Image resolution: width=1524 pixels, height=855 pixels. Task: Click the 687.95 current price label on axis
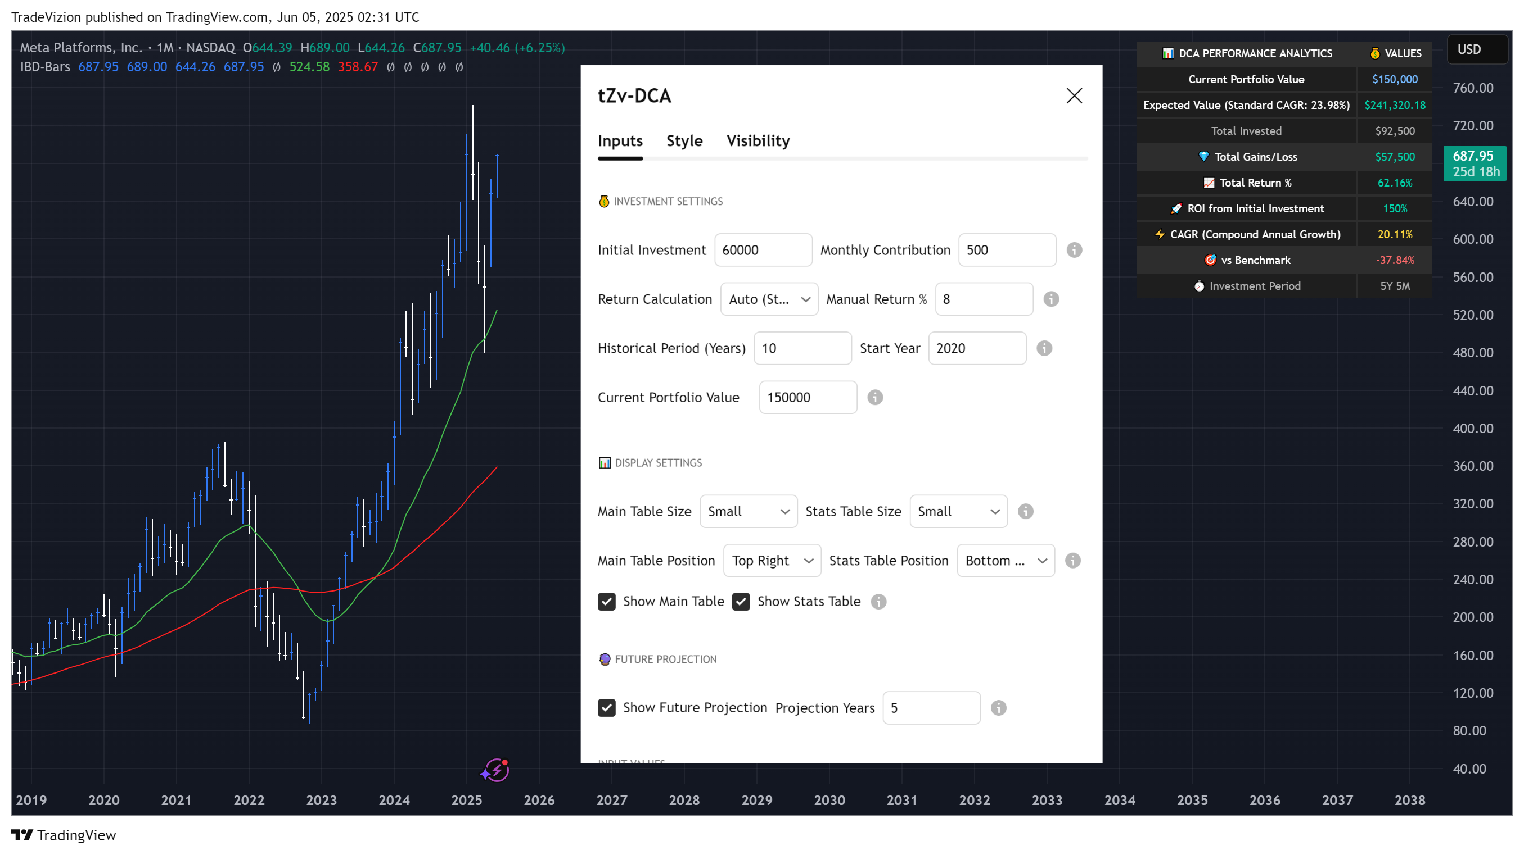[x=1475, y=163]
